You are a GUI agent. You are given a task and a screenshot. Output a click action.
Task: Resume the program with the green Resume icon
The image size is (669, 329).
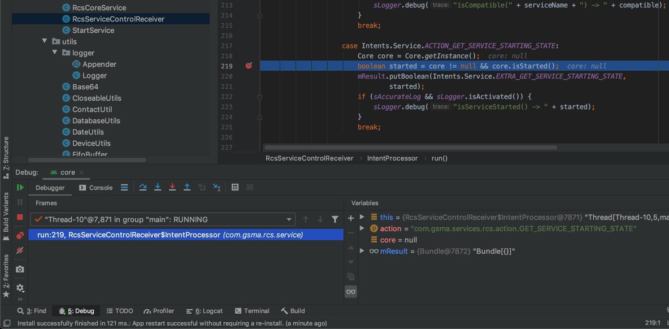(x=20, y=187)
